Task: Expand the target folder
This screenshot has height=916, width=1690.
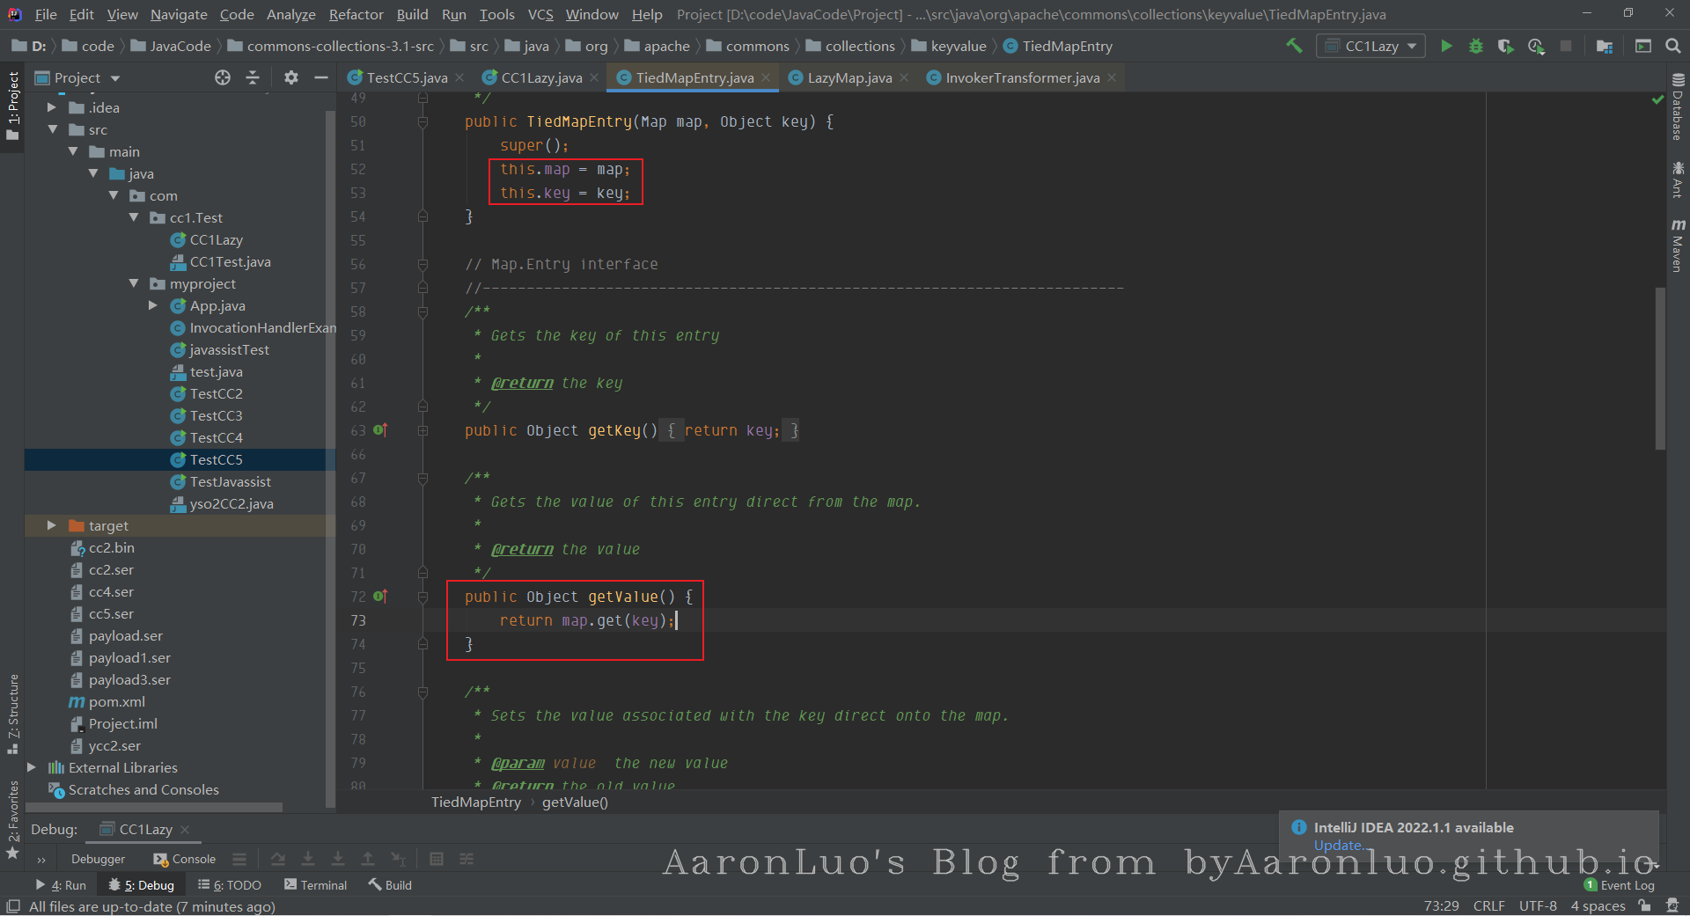Action: (52, 525)
